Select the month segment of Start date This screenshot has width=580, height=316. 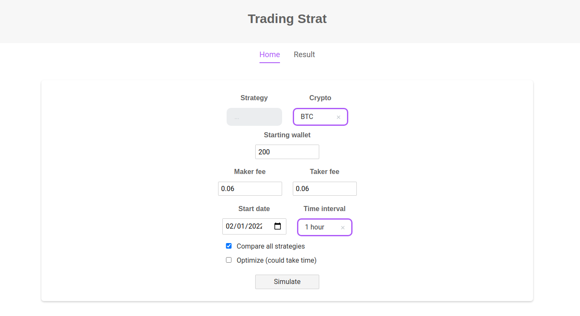[230, 226]
